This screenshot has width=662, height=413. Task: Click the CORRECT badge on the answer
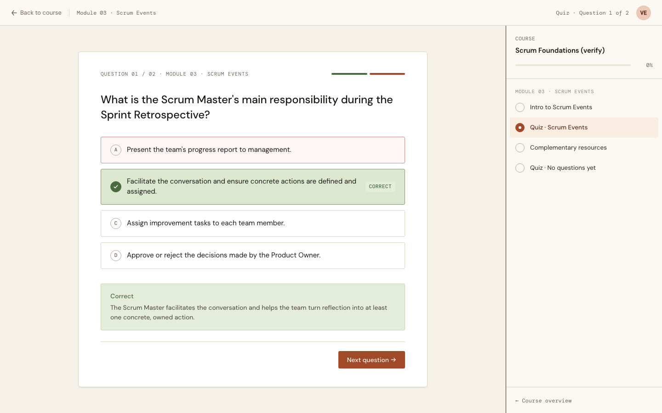(380, 187)
